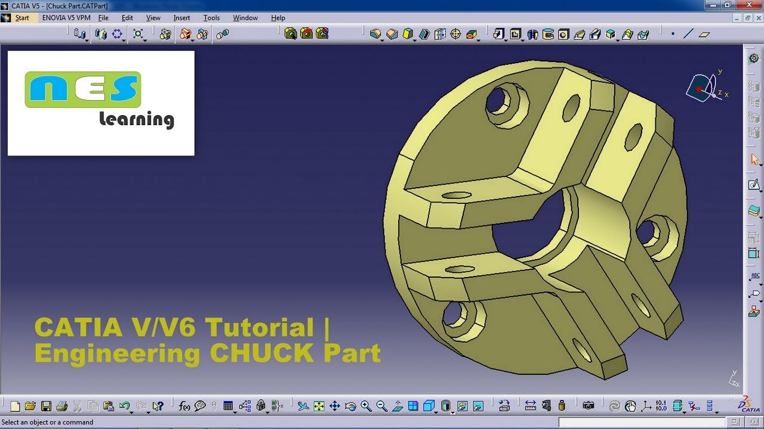Click the What's This help cursor icon
This screenshot has width=764, height=429.
point(158,406)
